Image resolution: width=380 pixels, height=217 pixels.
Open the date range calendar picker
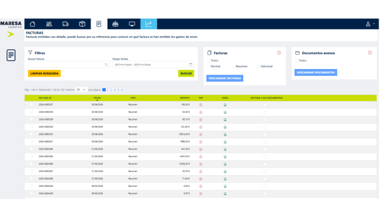[x=191, y=65]
